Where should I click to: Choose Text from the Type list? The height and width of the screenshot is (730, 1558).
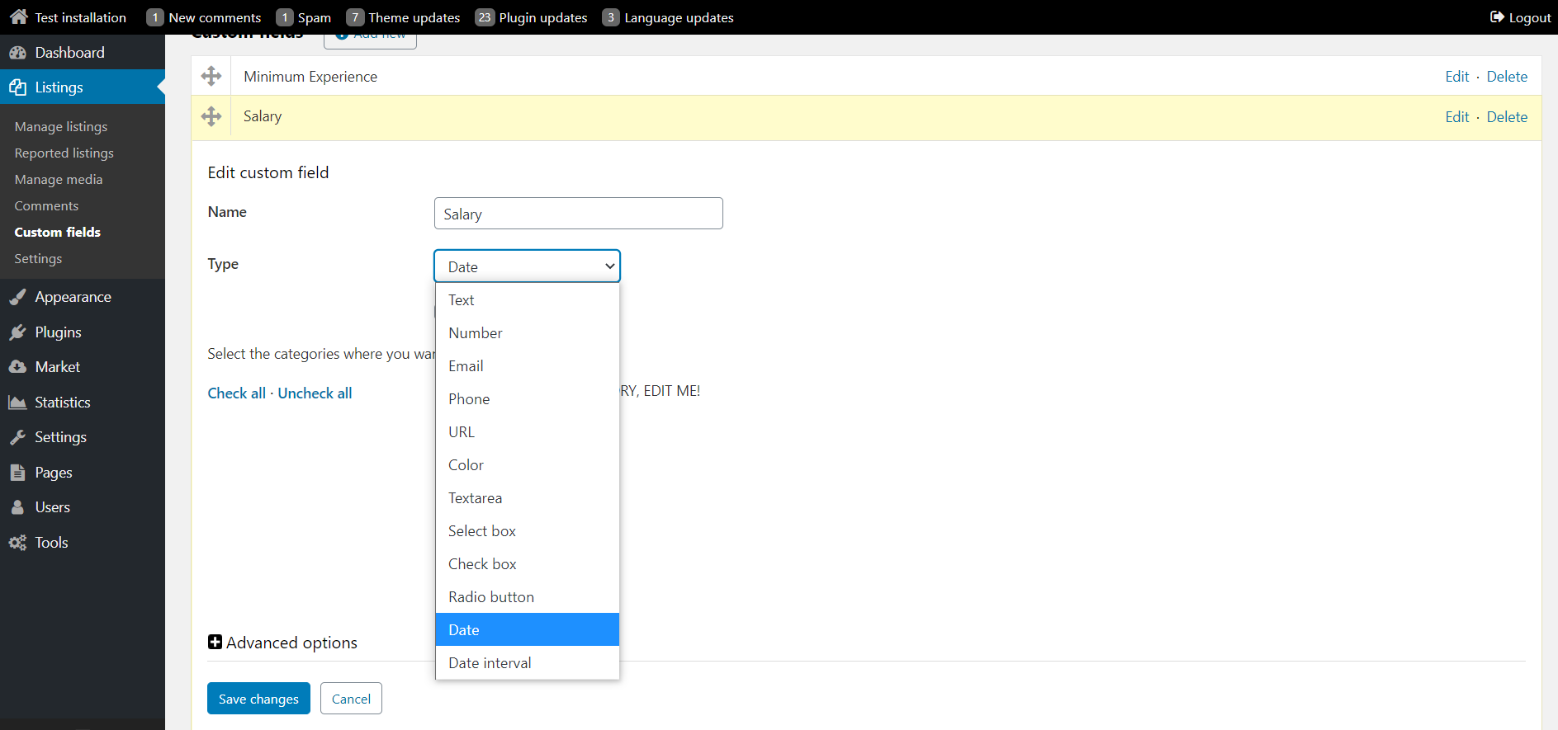coord(528,300)
